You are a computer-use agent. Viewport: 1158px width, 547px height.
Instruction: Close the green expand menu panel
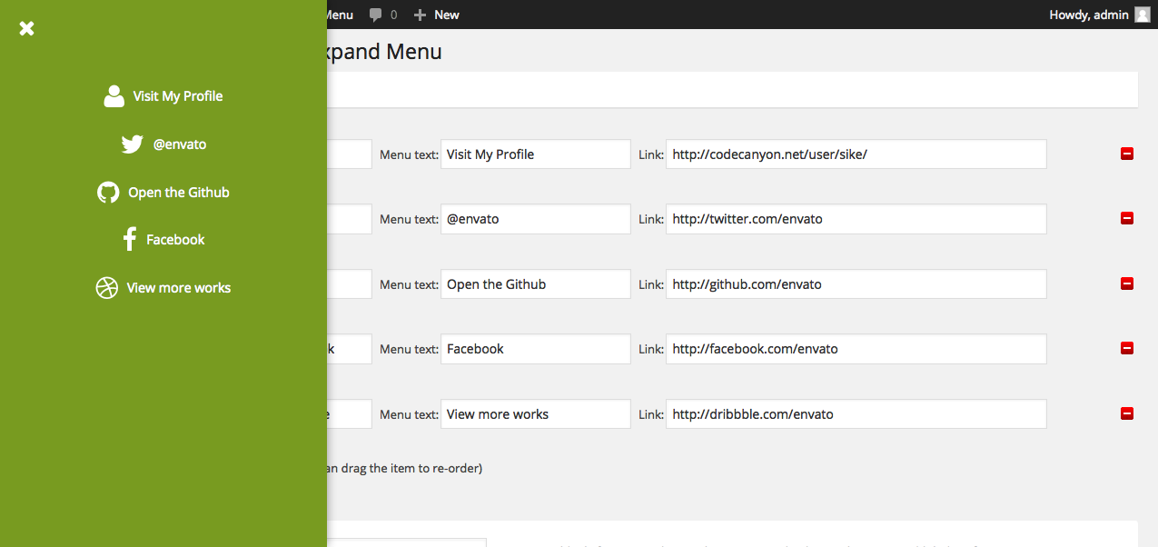26,28
